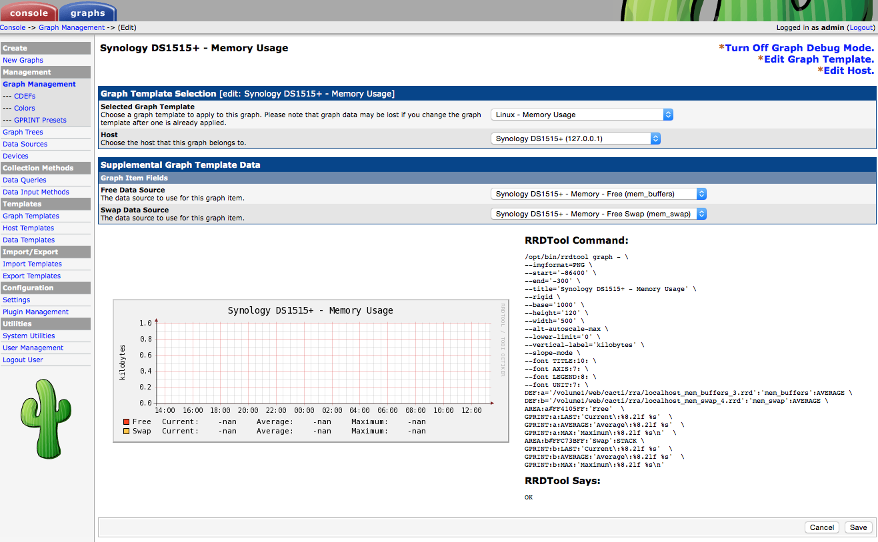This screenshot has height=542, width=878.
Task: Click the Save button
Action: tap(858, 527)
